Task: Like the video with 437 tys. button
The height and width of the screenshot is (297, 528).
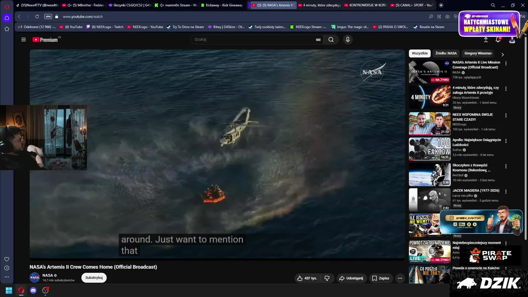Action: pos(307,278)
